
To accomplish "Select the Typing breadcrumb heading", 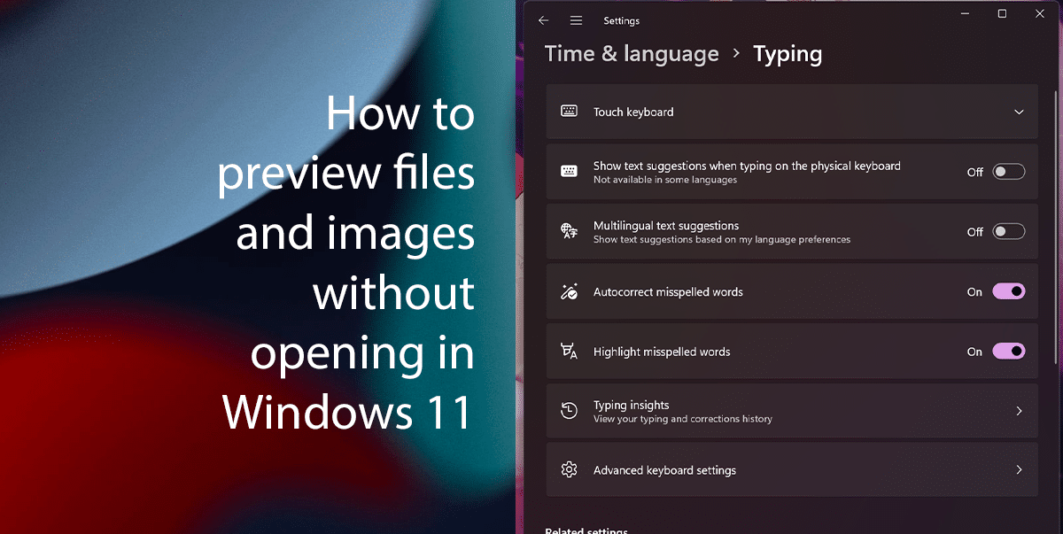I will click(x=788, y=53).
